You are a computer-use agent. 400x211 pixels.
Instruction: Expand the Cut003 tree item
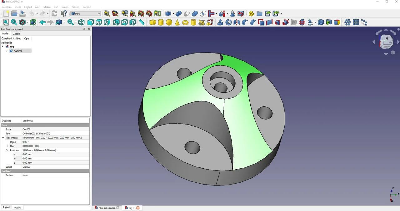pyautogui.click(x=7, y=50)
